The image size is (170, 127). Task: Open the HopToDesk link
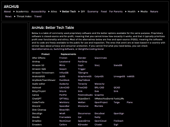tap(84, 80)
